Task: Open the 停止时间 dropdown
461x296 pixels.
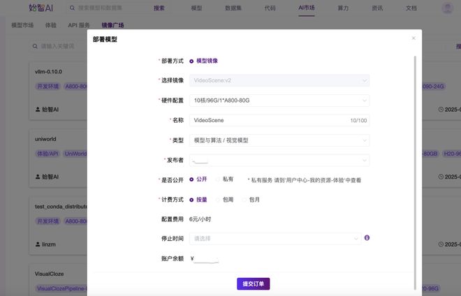Action: point(275,238)
